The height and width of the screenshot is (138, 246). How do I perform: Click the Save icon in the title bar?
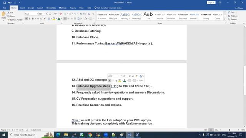(x=5, y=3)
